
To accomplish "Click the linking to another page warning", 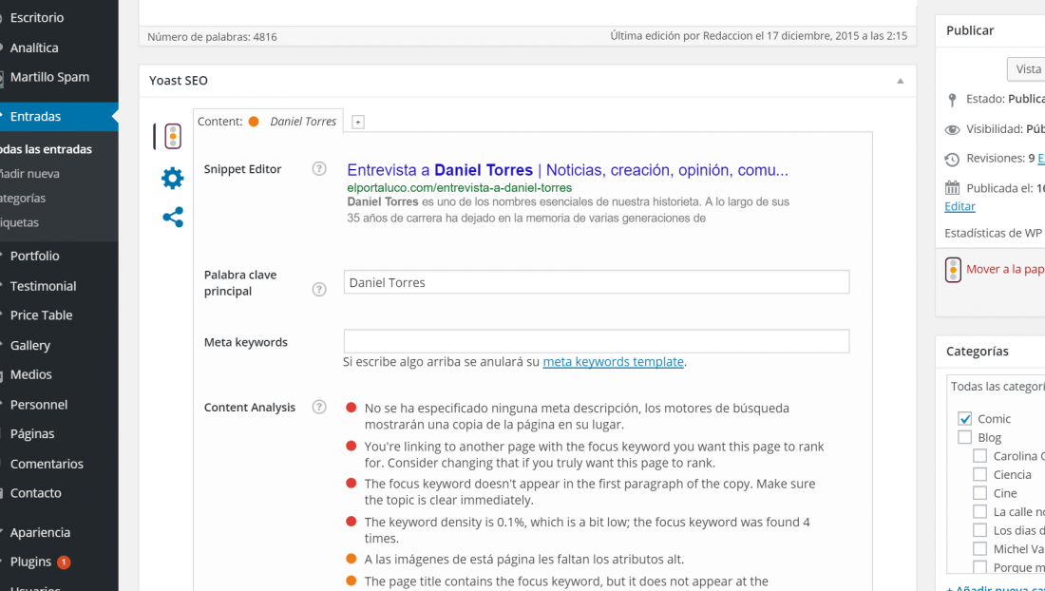I will click(595, 454).
